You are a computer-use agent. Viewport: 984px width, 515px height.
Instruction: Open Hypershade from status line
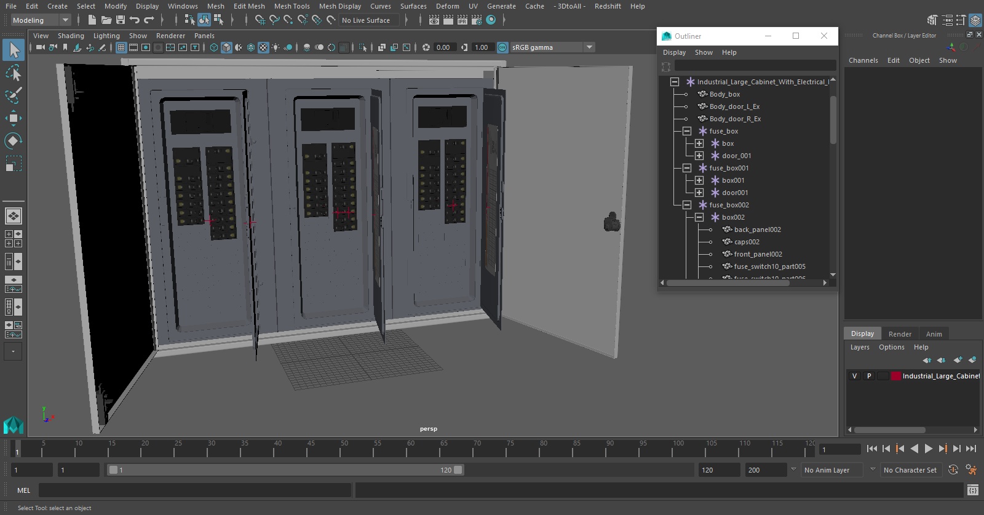(x=491, y=20)
